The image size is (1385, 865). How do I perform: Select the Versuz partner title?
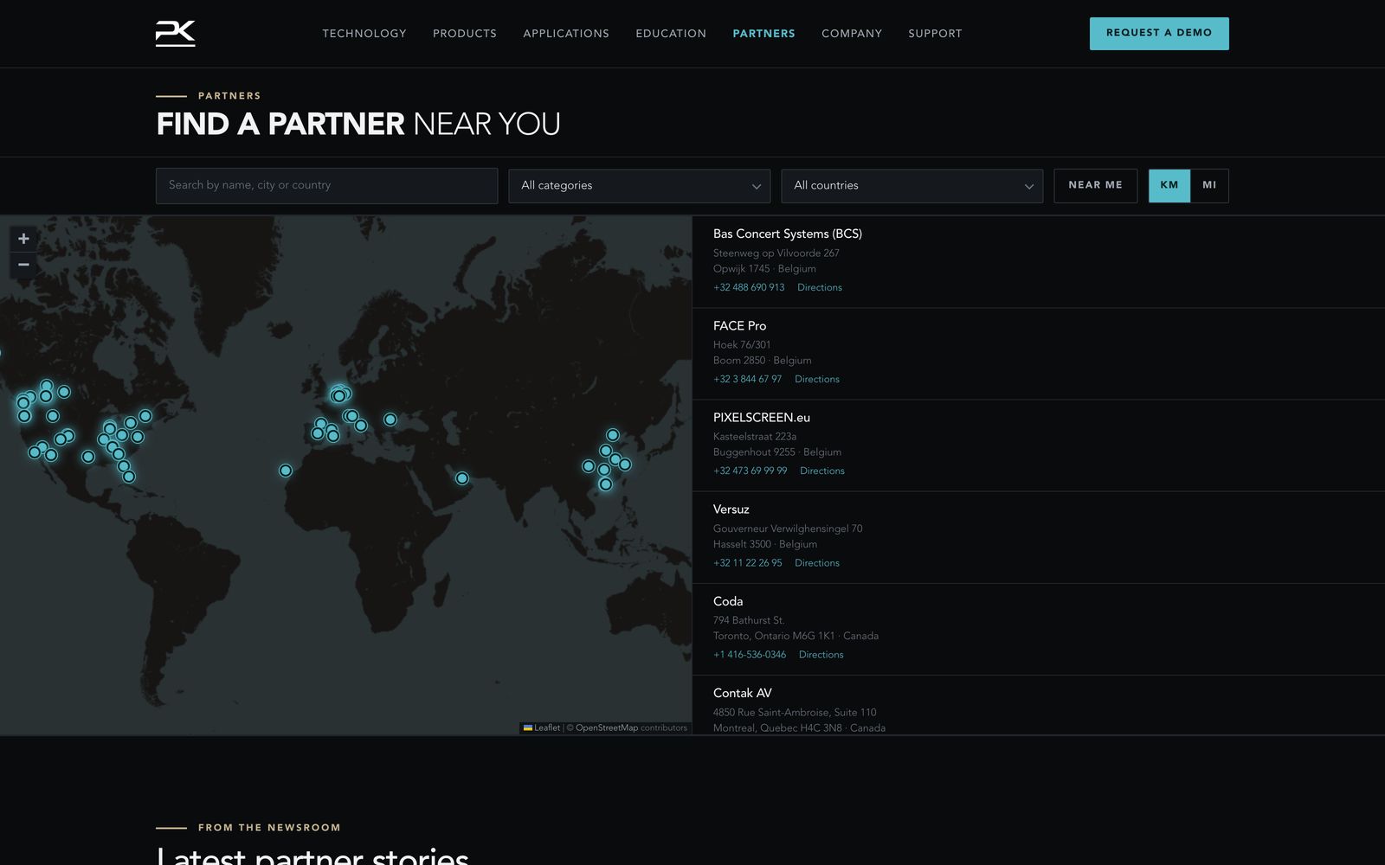tap(731, 509)
